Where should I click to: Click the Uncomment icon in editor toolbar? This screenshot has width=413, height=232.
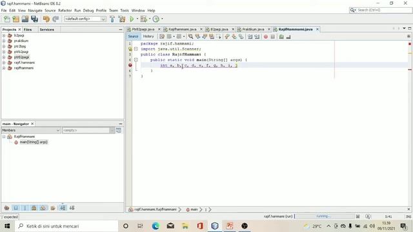coord(288,37)
